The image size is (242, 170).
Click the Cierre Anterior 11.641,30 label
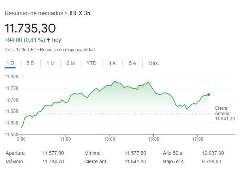point(225,113)
